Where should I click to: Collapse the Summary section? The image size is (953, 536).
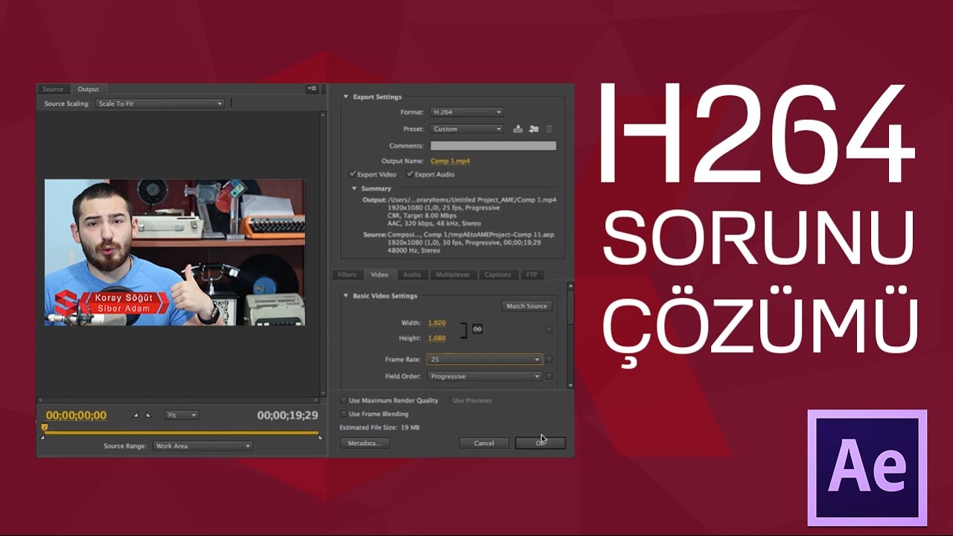coord(354,189)
